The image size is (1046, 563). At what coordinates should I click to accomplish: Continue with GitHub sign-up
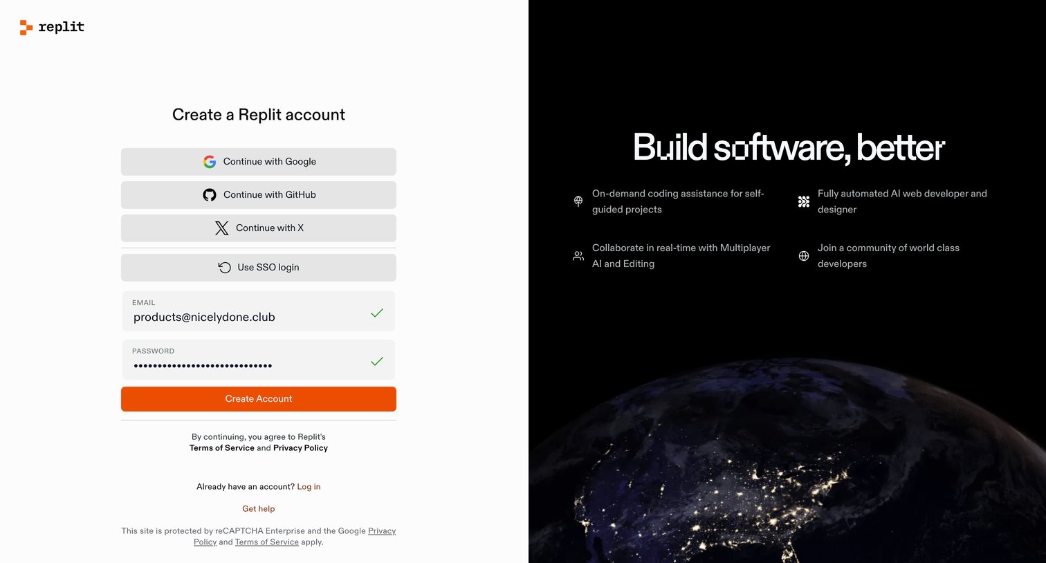click(x=259, y=195)
